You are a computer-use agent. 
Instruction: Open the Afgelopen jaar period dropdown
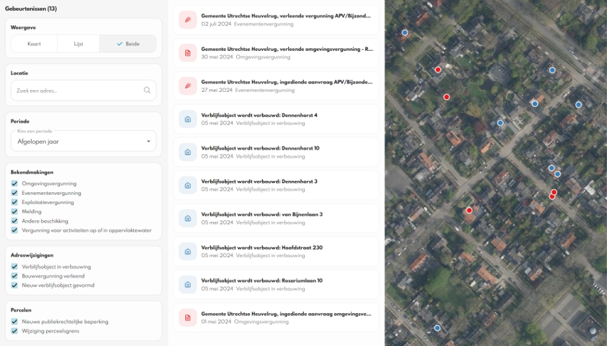[x=84, y=141]
